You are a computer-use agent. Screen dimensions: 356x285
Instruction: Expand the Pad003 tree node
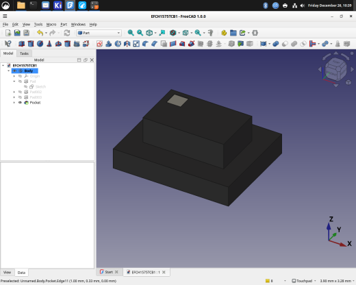click(14, 97)
